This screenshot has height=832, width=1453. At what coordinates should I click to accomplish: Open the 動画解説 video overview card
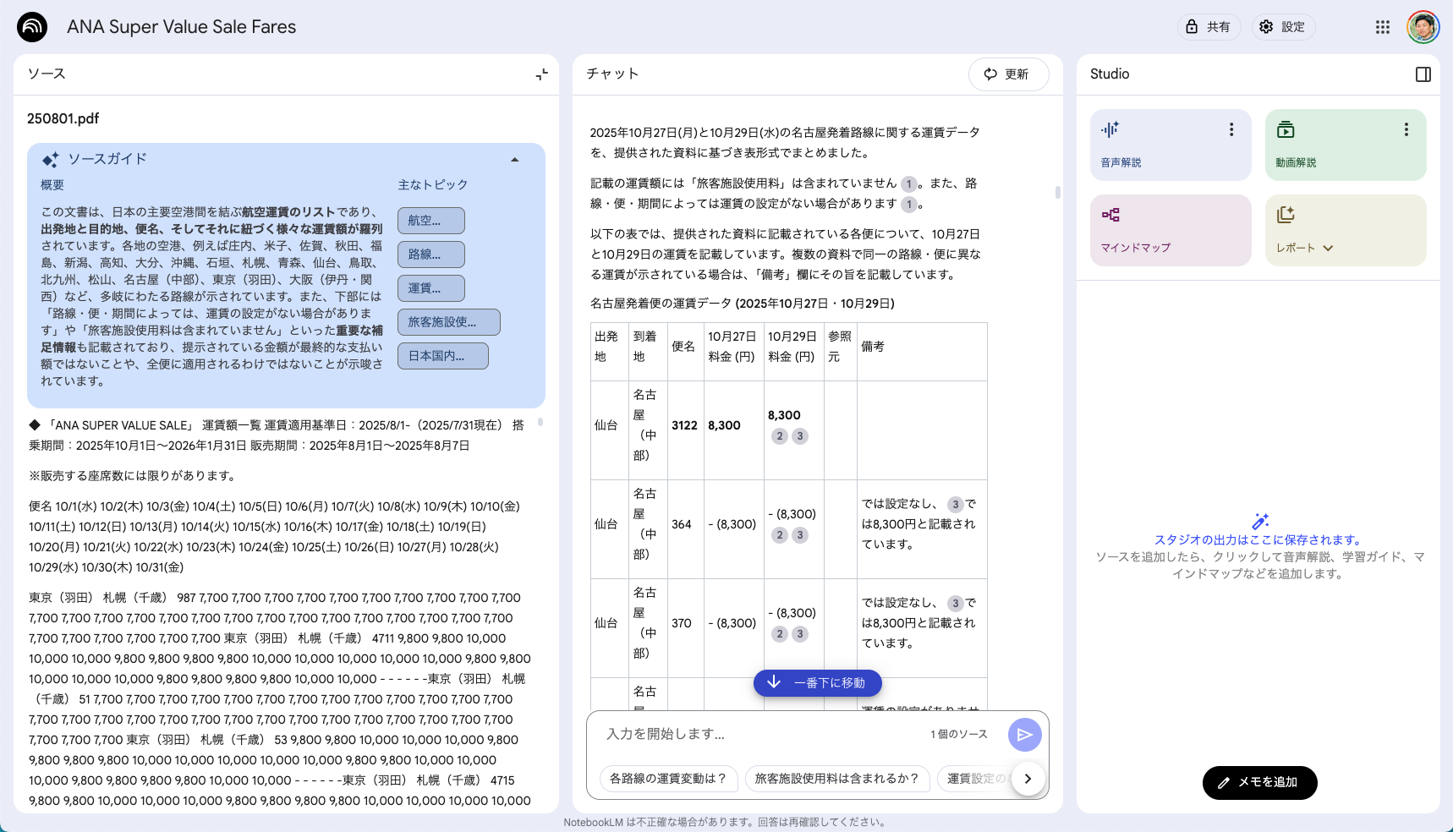click(1346, 145)
